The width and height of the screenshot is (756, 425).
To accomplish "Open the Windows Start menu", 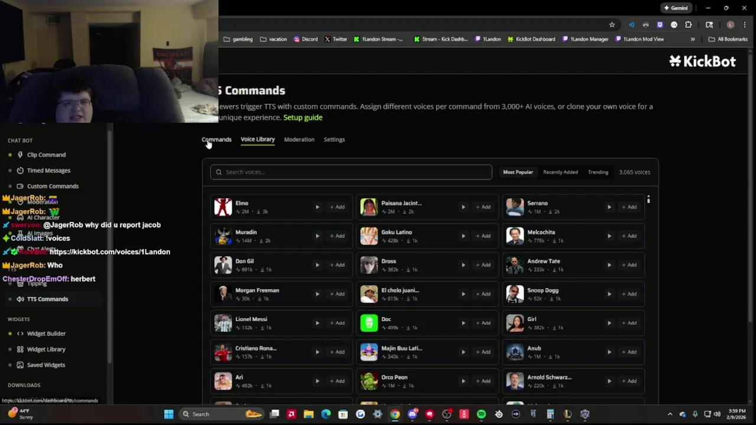I will click(169, 414).
